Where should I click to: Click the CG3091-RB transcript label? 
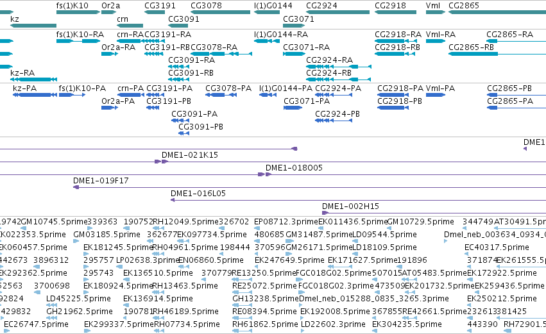[x=191, y=72]
